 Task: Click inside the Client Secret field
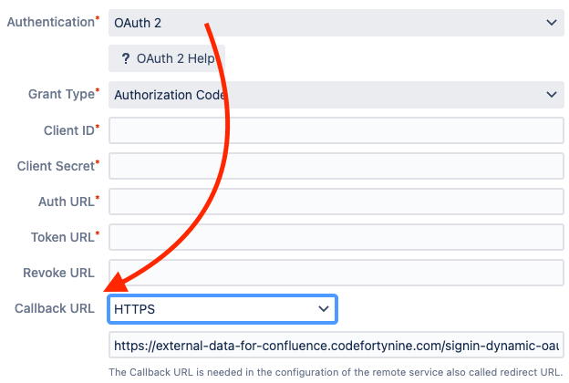pyautogui.click(x=336, y=166)
